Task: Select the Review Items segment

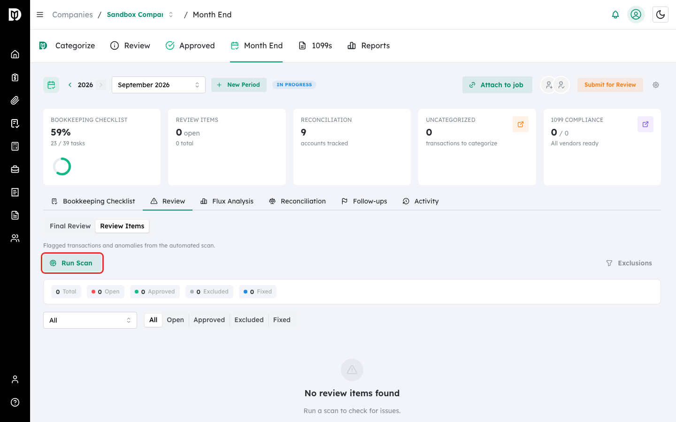Action: click(x=122, y=226)
